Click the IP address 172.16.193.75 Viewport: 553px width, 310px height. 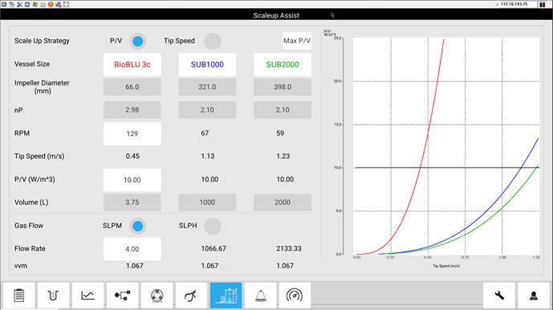514,4
